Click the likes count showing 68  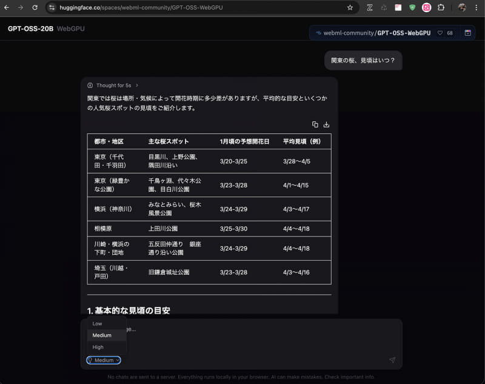click(450, 33)
